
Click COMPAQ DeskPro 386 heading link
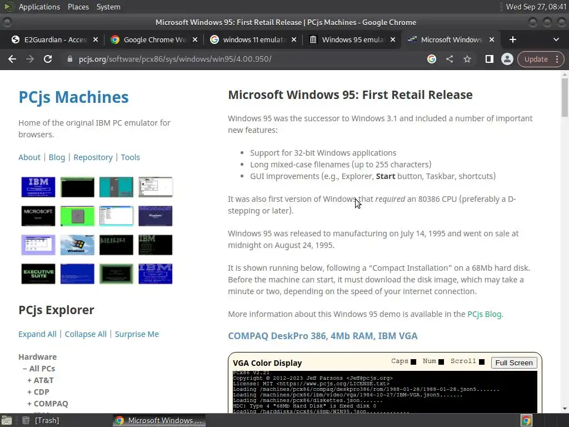coord(323,336)
